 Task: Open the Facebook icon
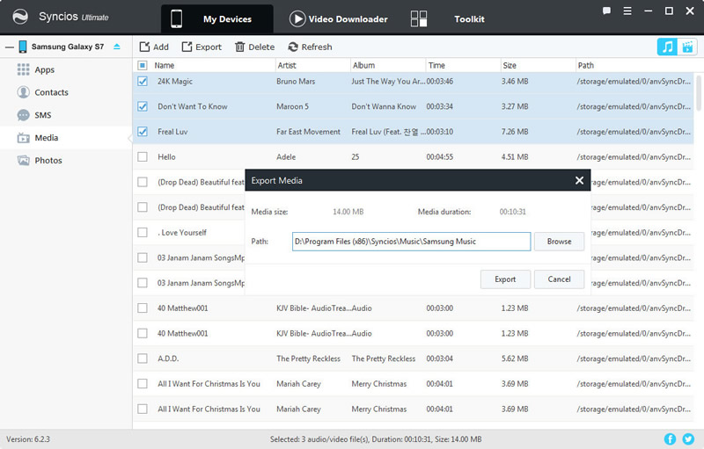tap(670, 439)
